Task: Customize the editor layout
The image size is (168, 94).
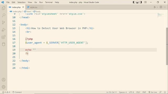Action: (145, 2)
